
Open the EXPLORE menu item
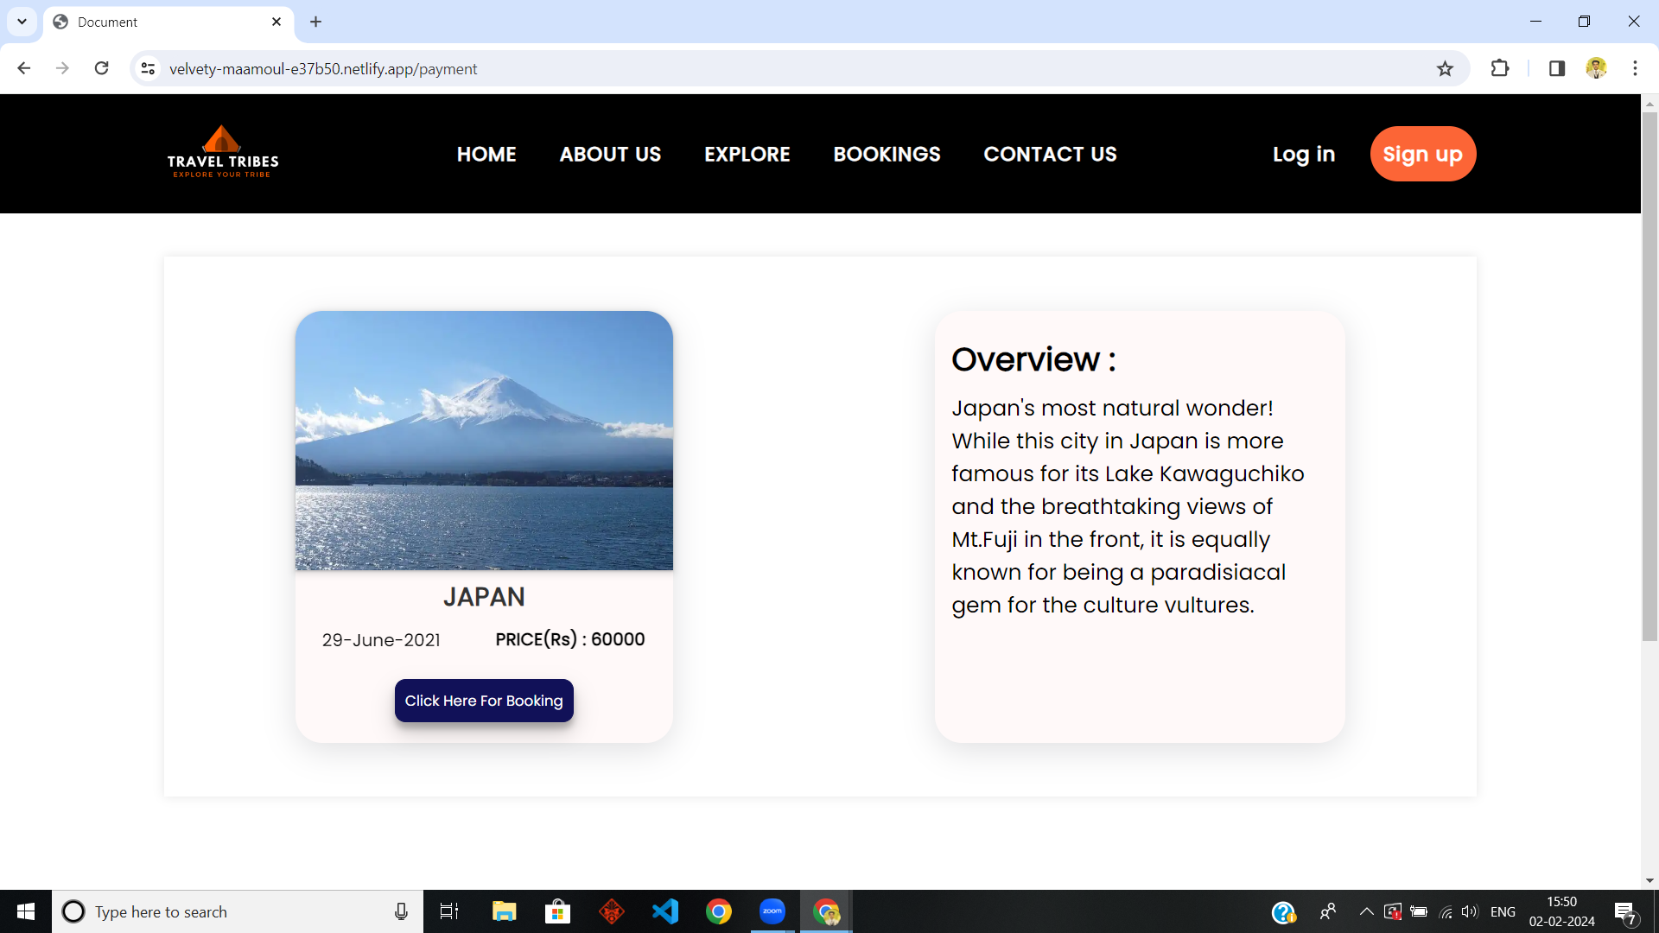coord(747,154)
